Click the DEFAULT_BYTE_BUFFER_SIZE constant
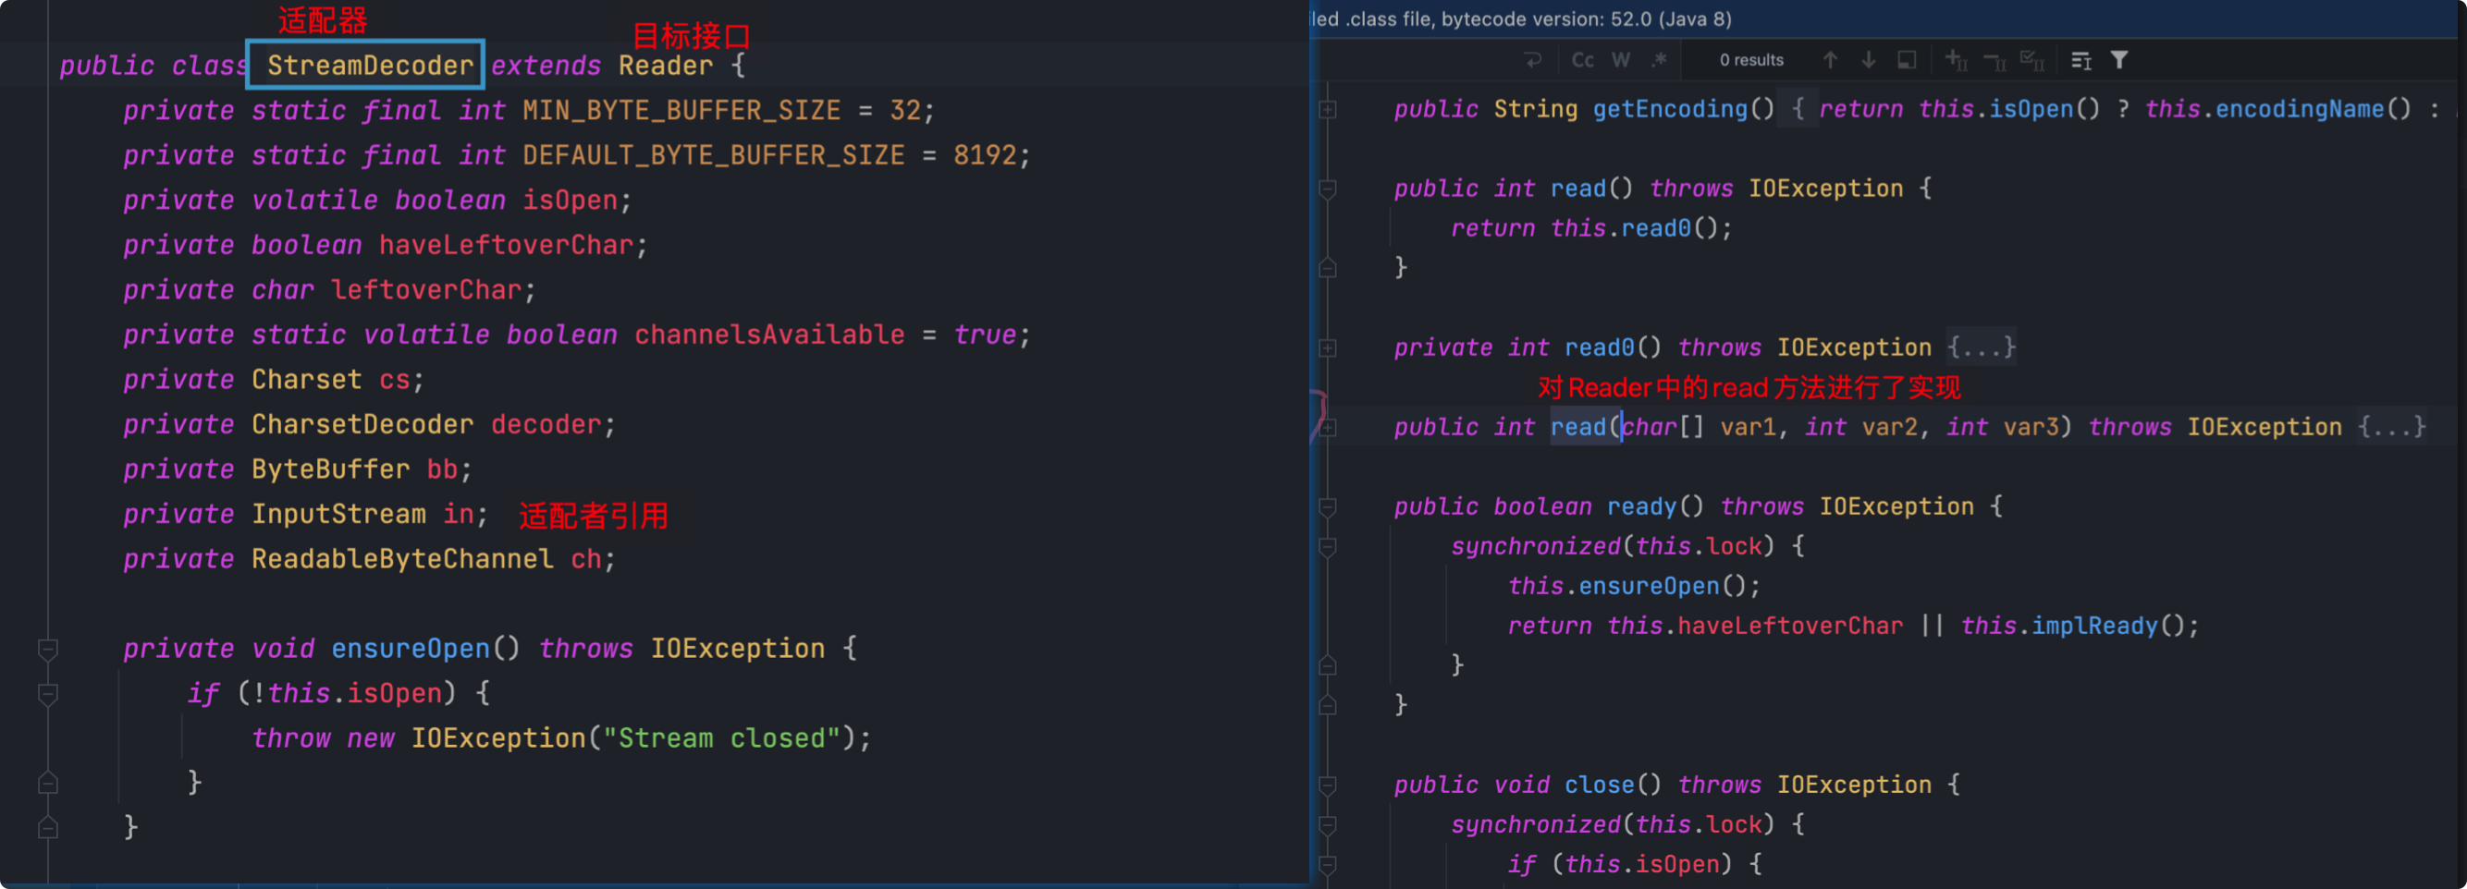 (x=714, y=155)
